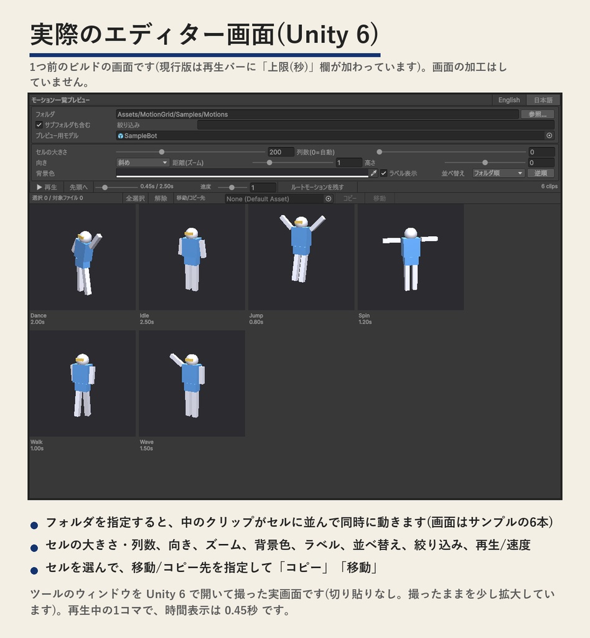Image resolution: width=590 pixels, height=638 pixels.
Task: Click the 移動 button
Action: [x=380, y=199]
